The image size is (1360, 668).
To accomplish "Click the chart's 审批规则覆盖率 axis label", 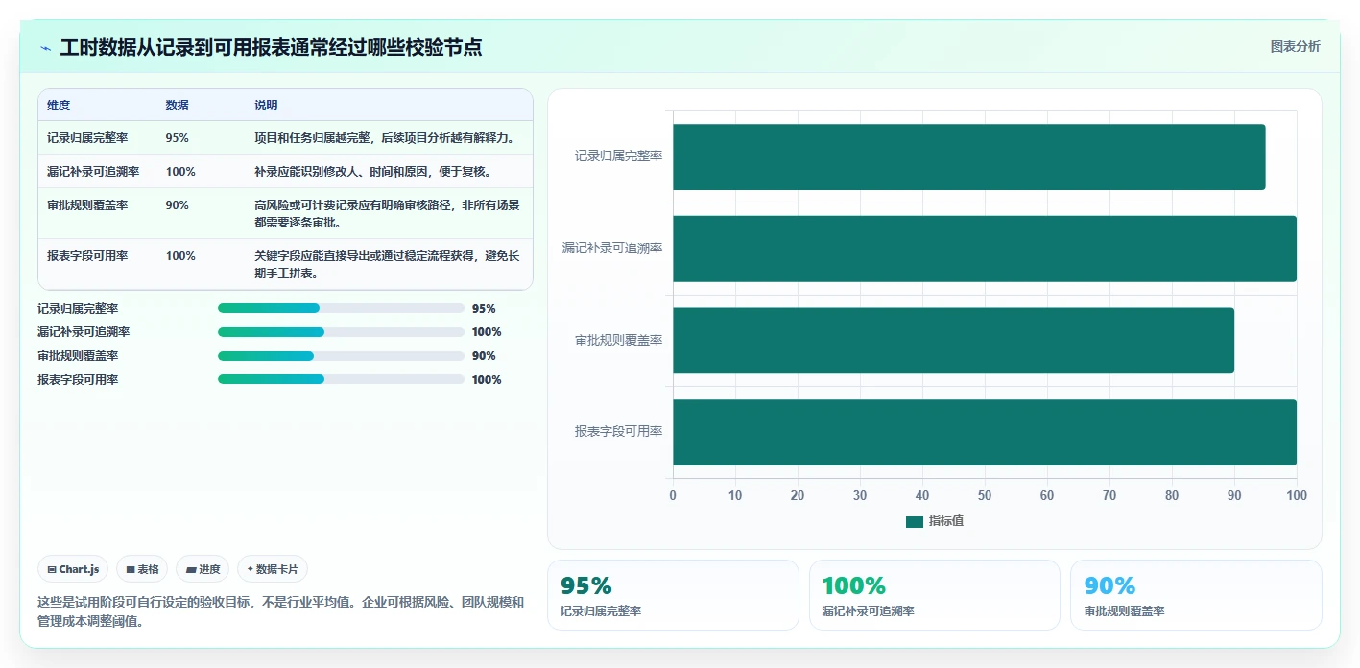I will [x=619, y=341].
